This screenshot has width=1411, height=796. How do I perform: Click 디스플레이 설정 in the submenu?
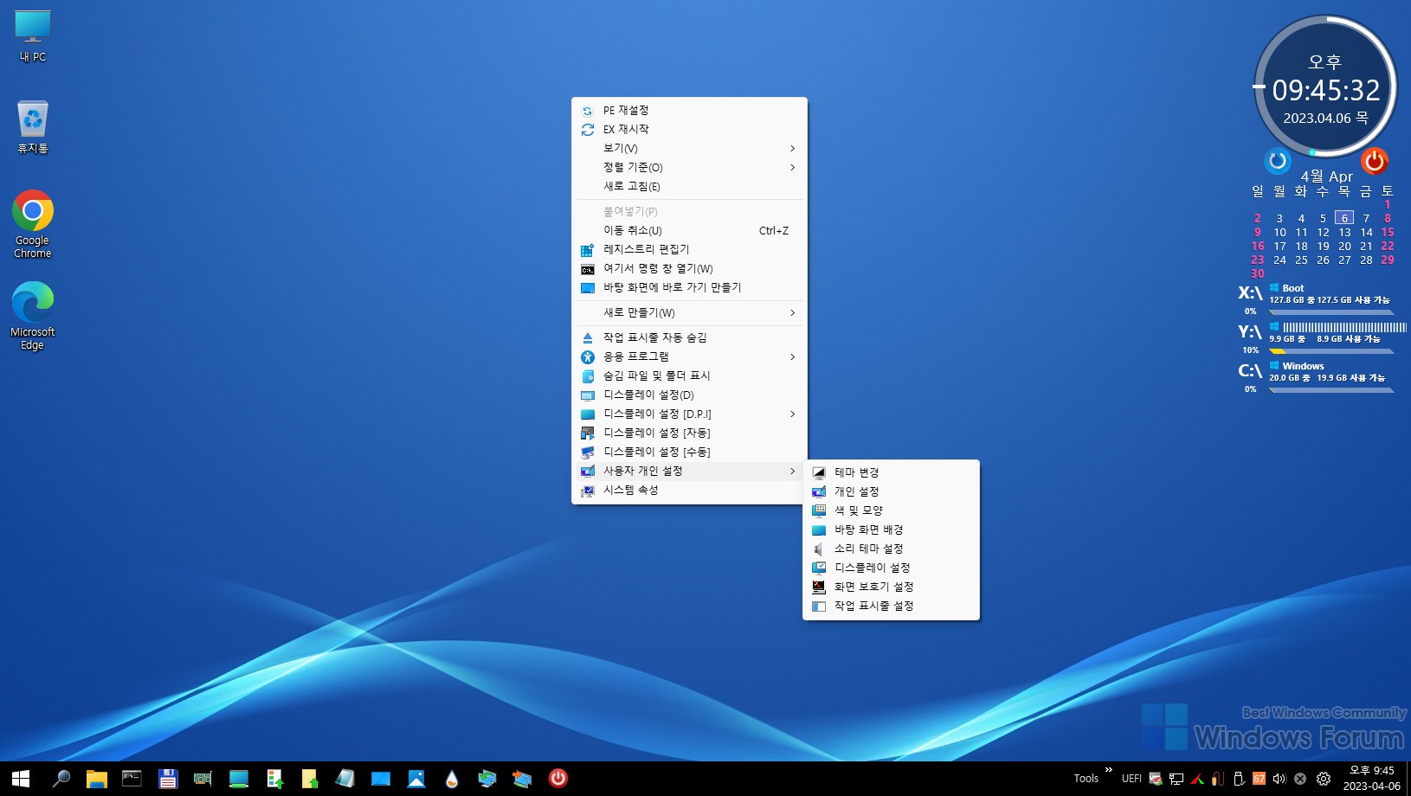tap(892, 568)
